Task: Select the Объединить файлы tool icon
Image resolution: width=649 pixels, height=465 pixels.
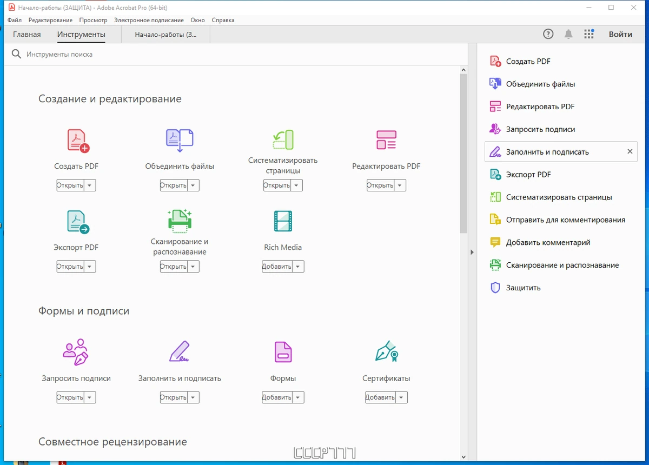Action: click(x=180, y=141)
